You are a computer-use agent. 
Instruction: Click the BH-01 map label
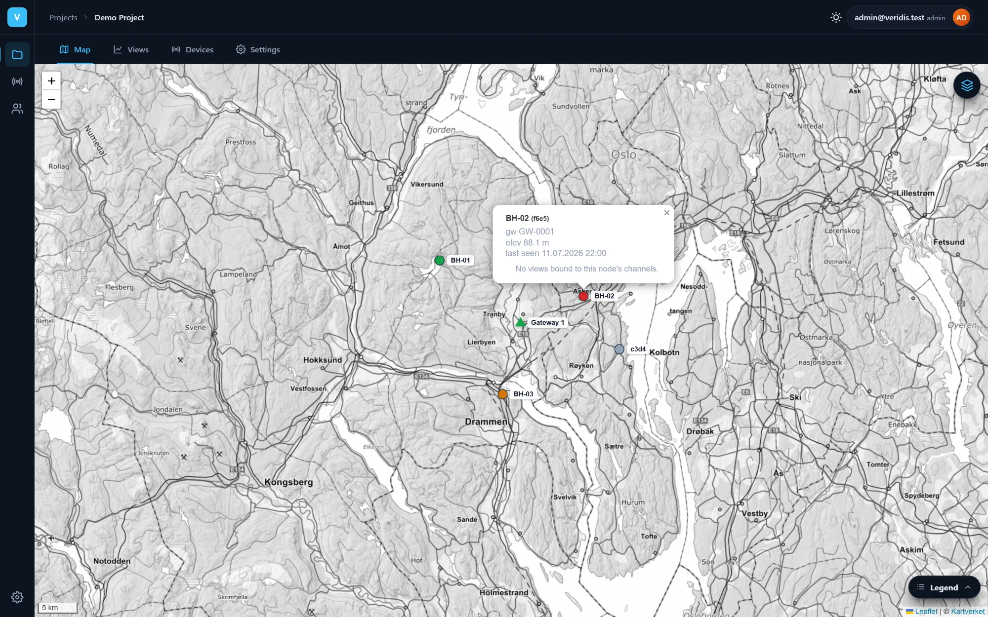coord(460,260)
